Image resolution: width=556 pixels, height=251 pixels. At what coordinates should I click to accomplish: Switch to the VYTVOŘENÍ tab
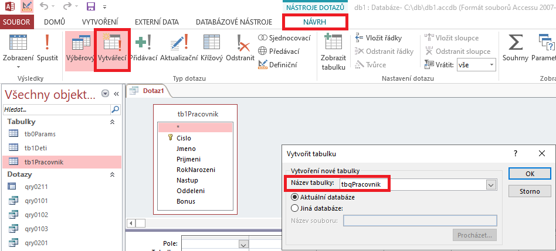click(100, 22)
